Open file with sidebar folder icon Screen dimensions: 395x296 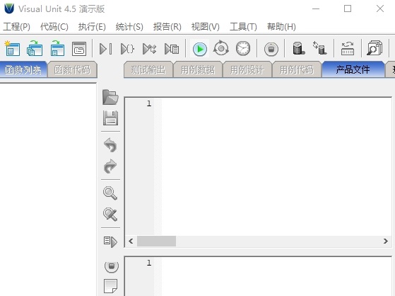(110, 97)
